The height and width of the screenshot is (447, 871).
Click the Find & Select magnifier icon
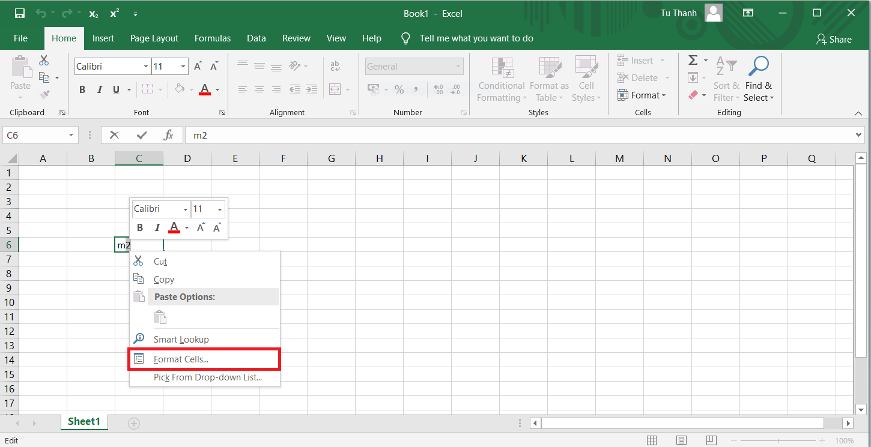[x=759, y=65]
